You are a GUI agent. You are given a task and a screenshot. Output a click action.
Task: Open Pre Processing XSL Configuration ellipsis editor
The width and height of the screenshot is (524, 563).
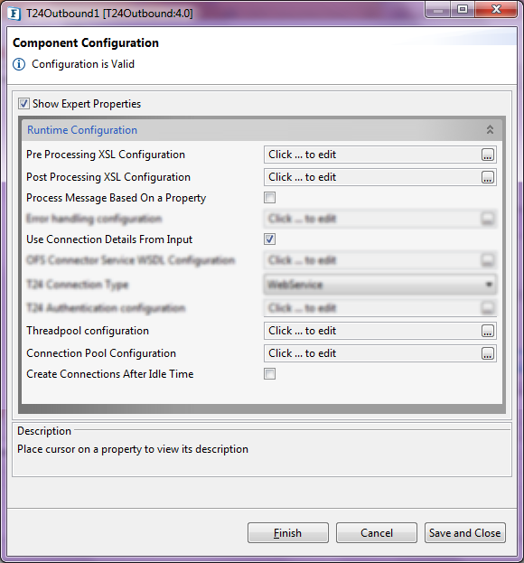coord(487,155)
